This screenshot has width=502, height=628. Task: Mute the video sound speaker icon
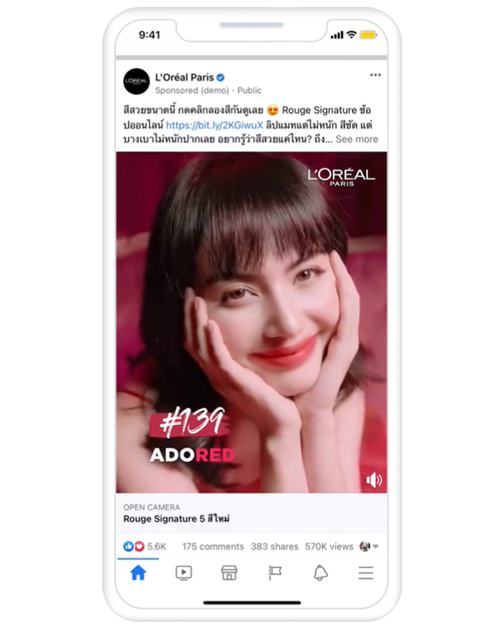pos(374,480)
